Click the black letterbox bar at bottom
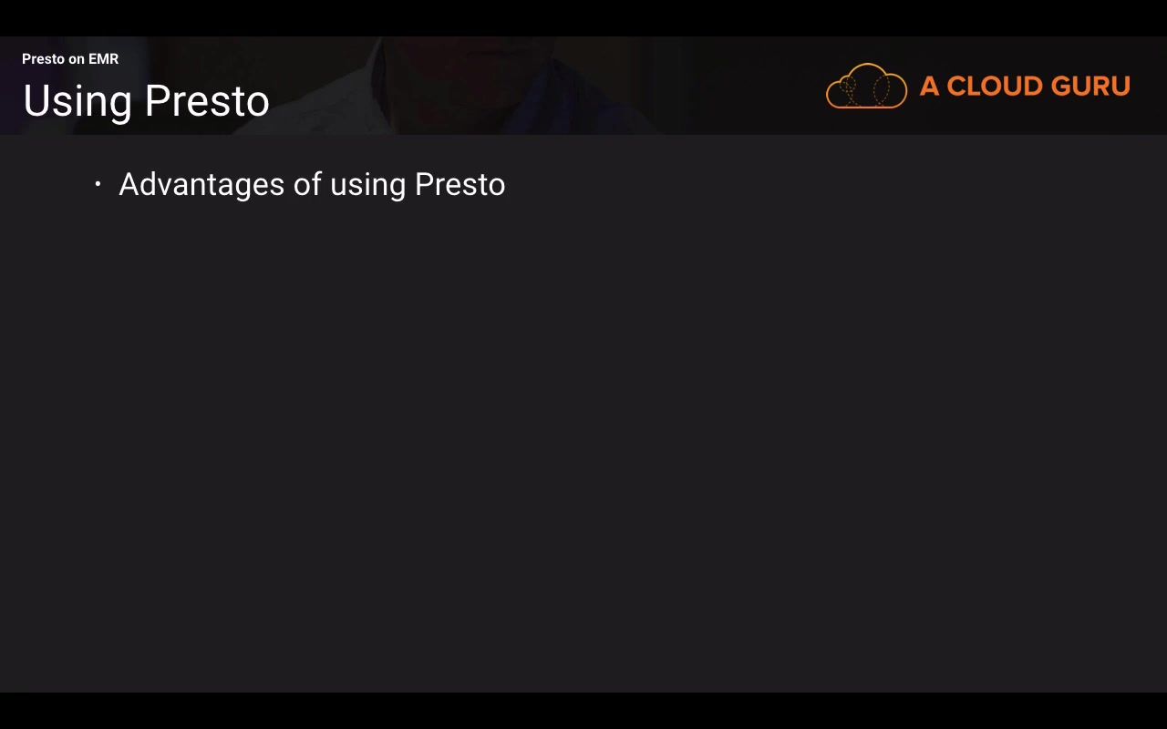 click(583, 711)
